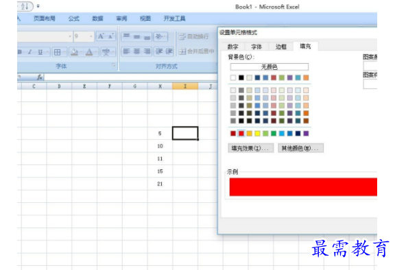Expand the Orientation dropdown arrow
Screen dimensions: 395x270
(x=165, y=36)
